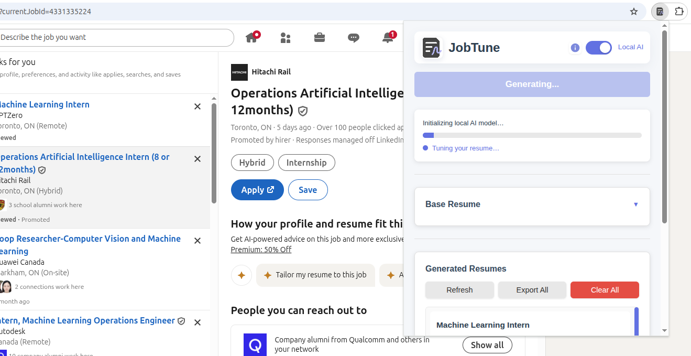Open Premium: 50% Off link
Viewport: 691px width, 356px height.
tap(261, 250)
